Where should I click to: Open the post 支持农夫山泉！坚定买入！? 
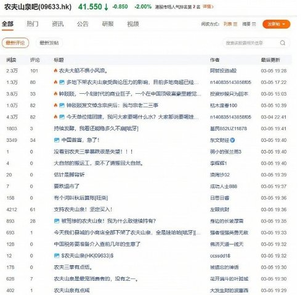tap(83, 209)
